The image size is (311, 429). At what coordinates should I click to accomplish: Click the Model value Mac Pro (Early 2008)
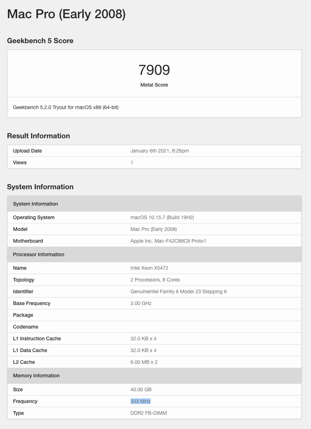click(x=154, y=229)
